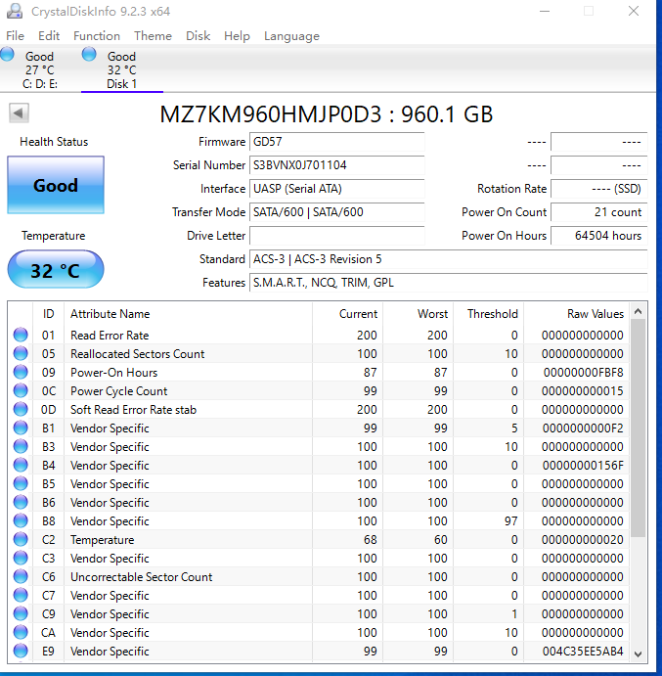The width and height of the screenshot is (662, 676).
Task: Click the Rotation Rate value field
Action: coord(599,189)
